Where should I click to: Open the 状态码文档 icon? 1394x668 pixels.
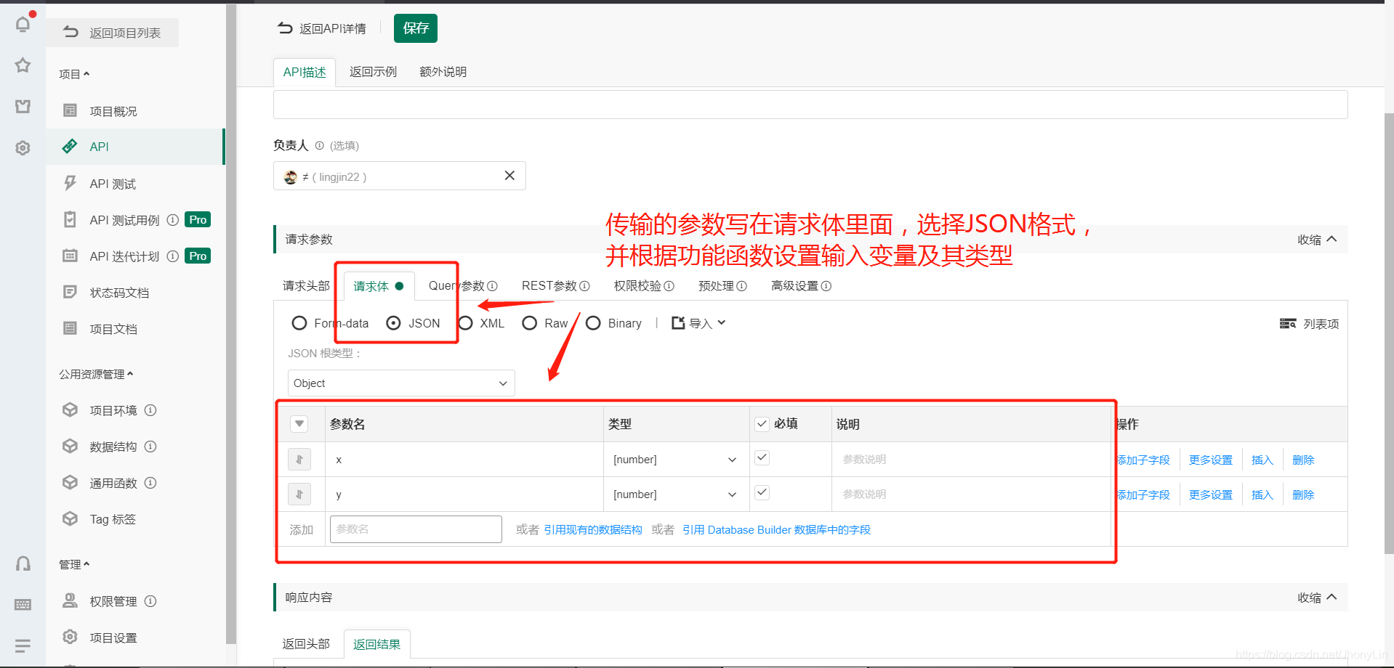[69, 292]
